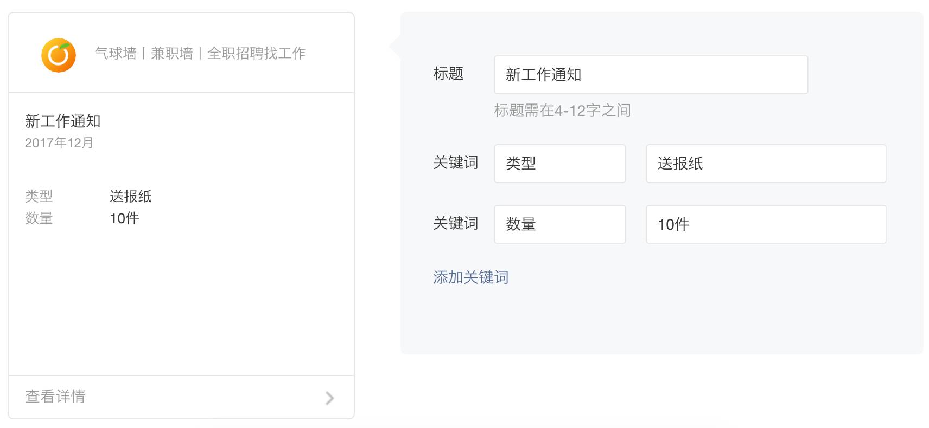Click the 查看详情 link row
The height and width of the screenshot is (428, 929).
click(181, 397)
